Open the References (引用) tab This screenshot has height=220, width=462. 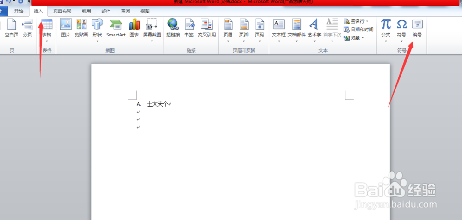click(86, 11)
